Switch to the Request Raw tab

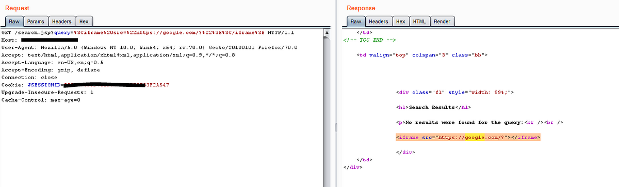[x=14, y=22]
